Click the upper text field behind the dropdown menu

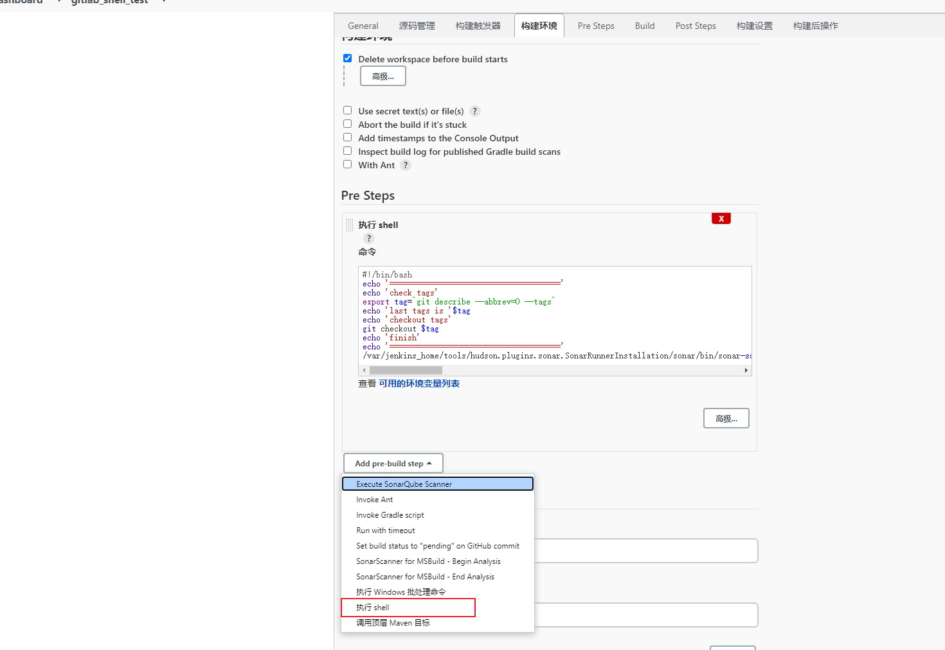point(646,550)
